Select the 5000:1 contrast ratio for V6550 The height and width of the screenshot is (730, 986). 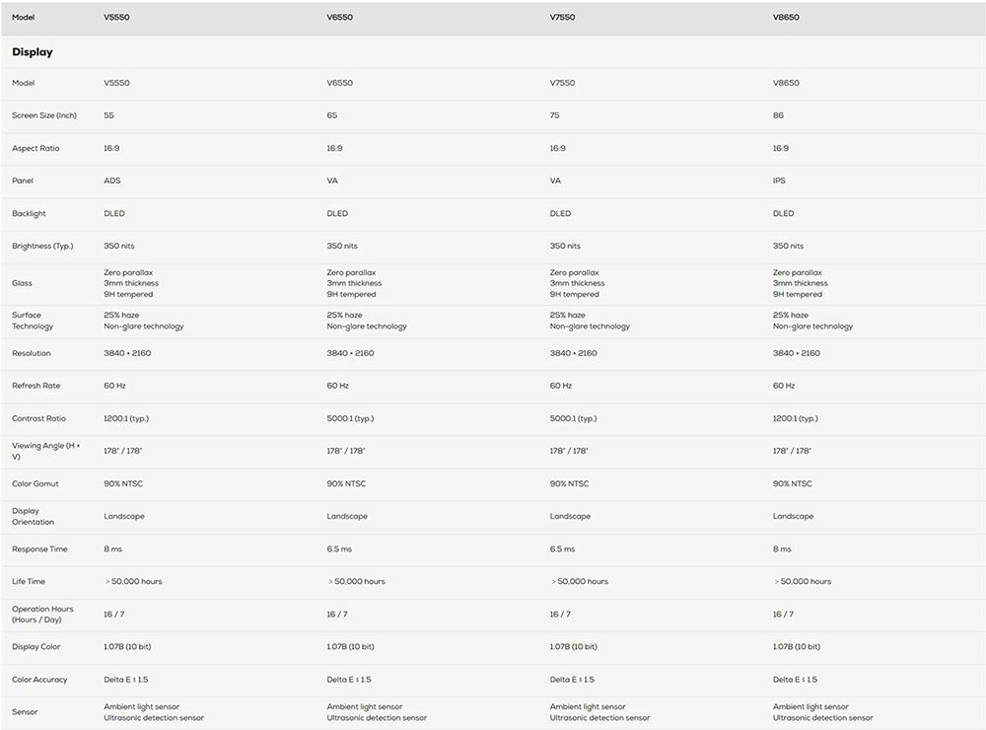click(350, 418)
